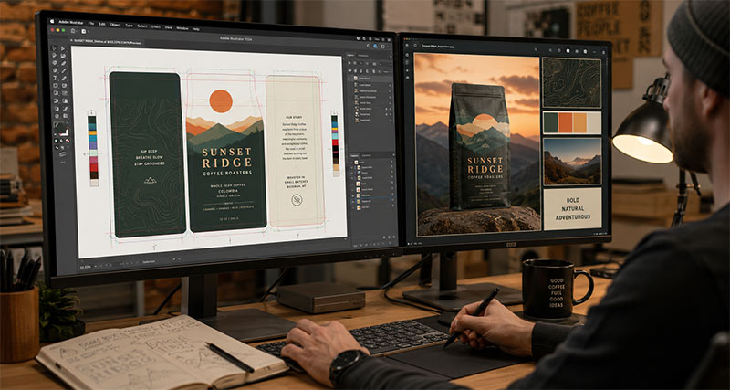Open the View menu
The height and width of the screenshot is (390, 730).
[x=169, y=28]
